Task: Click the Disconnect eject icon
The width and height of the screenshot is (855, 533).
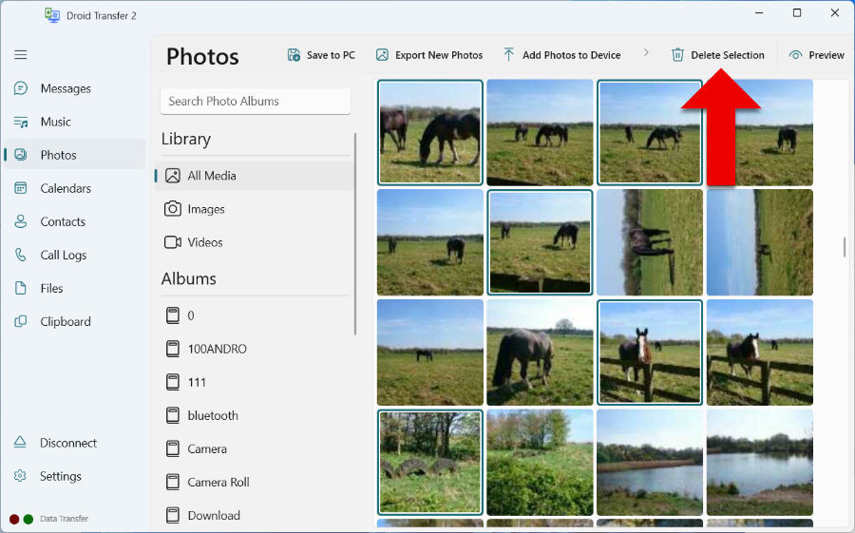Action: pos(20,443)
